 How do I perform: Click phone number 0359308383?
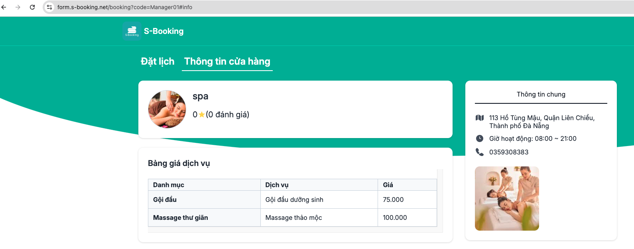tap(509, 152)
